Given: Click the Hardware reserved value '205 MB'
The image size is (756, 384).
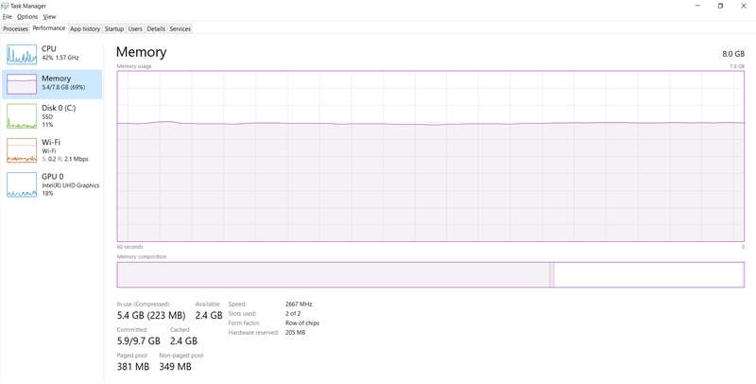Looking at the screenshot, I should coord(295,332).
